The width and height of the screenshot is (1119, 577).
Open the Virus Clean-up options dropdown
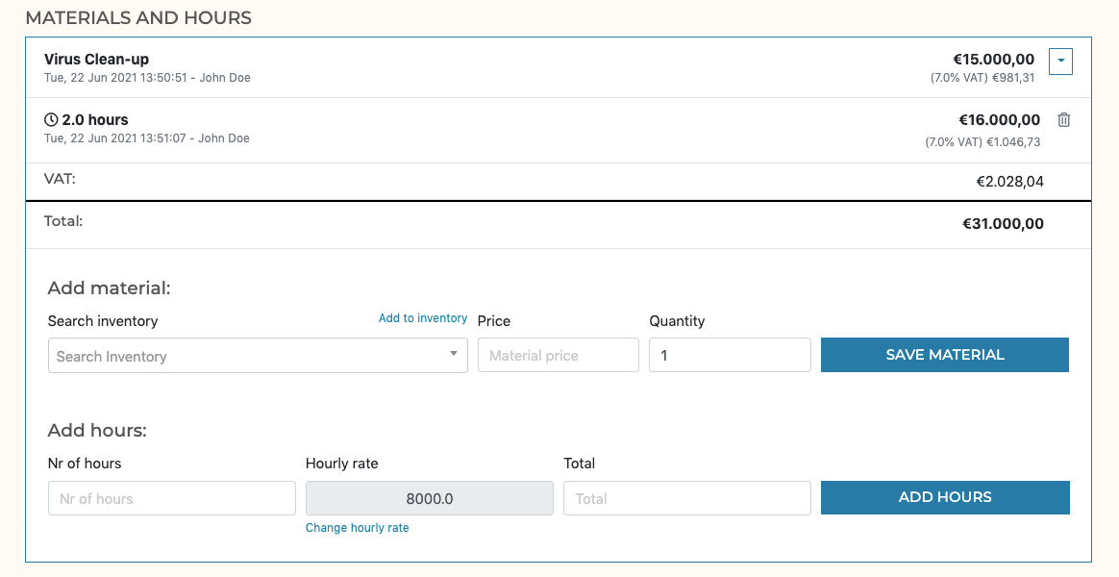click(x=1060, y=61)
